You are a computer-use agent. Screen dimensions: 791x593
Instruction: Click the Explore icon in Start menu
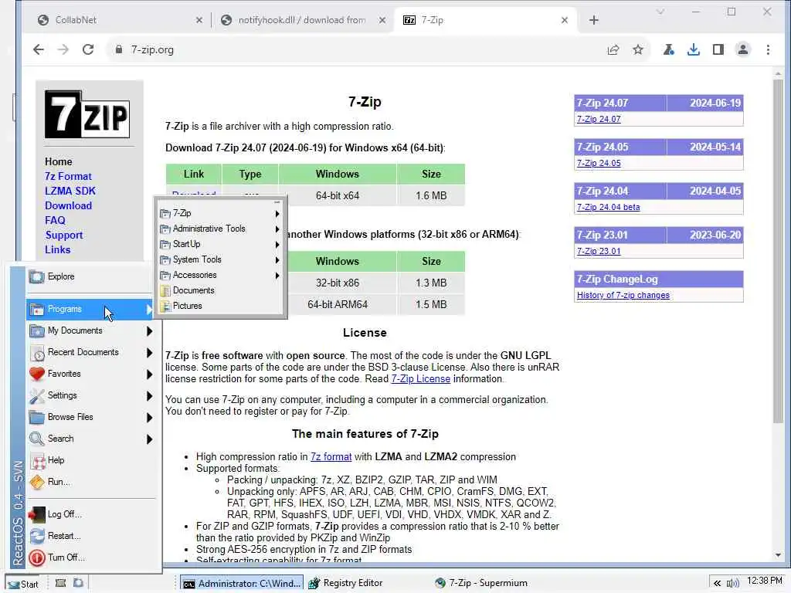click(x=37, y=276)
